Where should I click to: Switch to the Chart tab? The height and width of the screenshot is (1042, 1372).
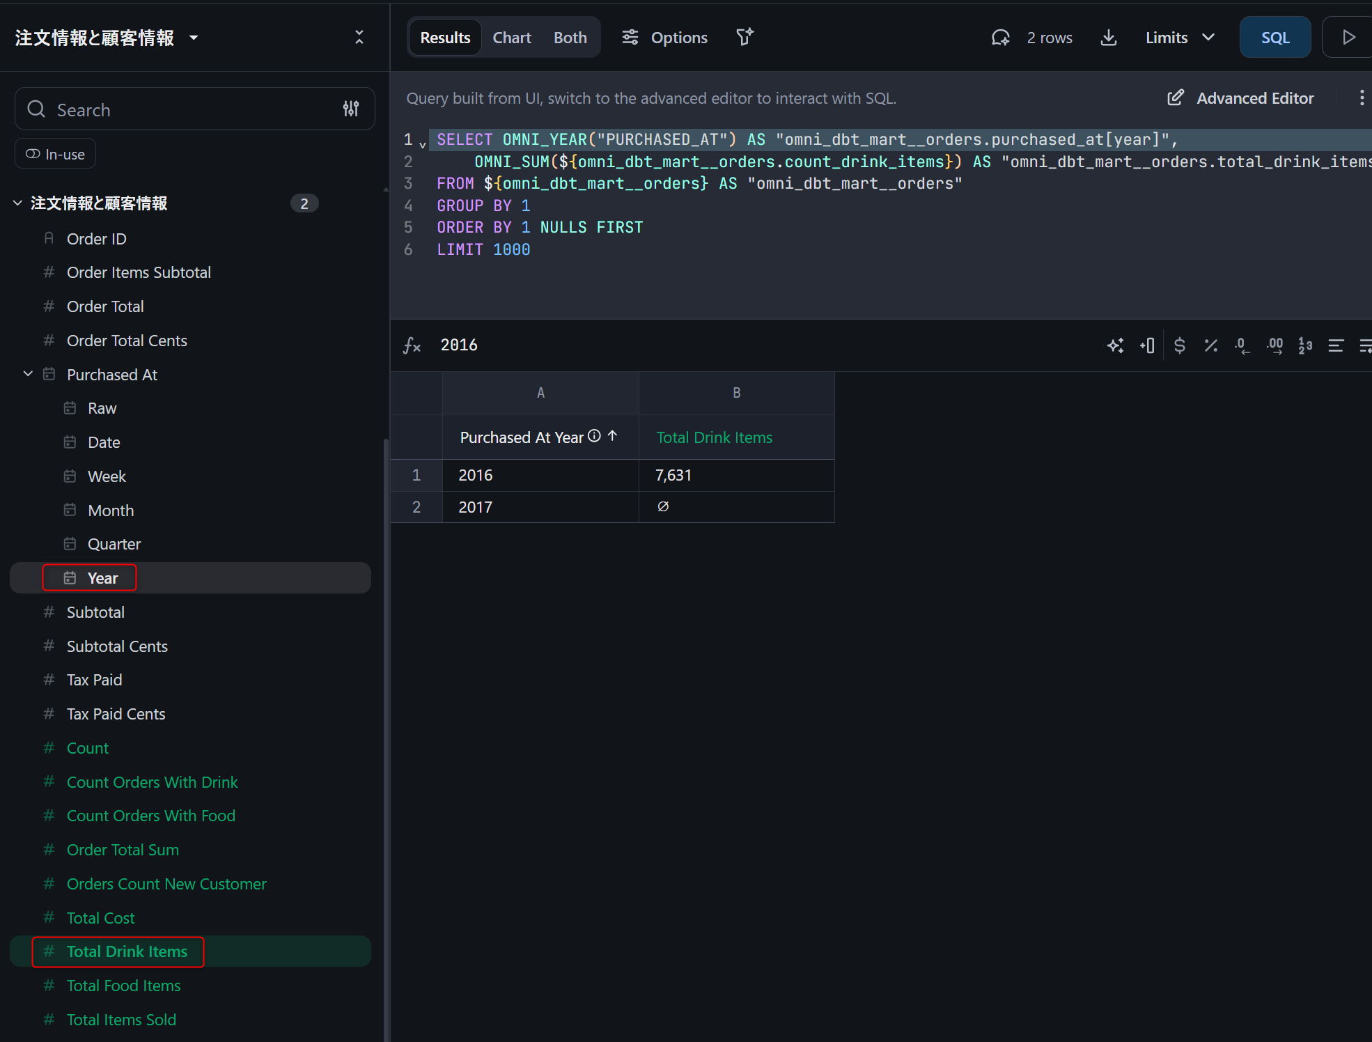[x=511, y=38]
